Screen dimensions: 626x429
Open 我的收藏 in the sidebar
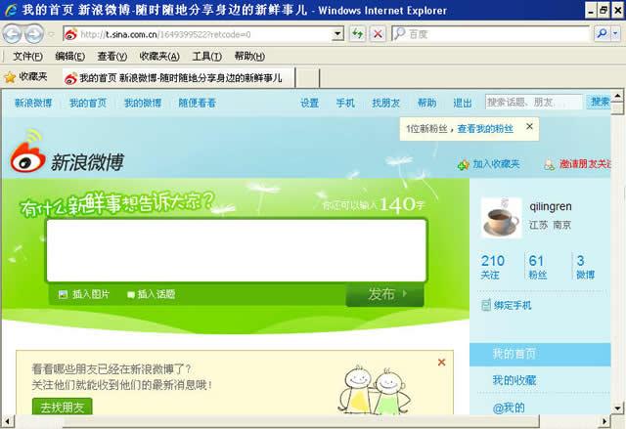click(514, 380)
